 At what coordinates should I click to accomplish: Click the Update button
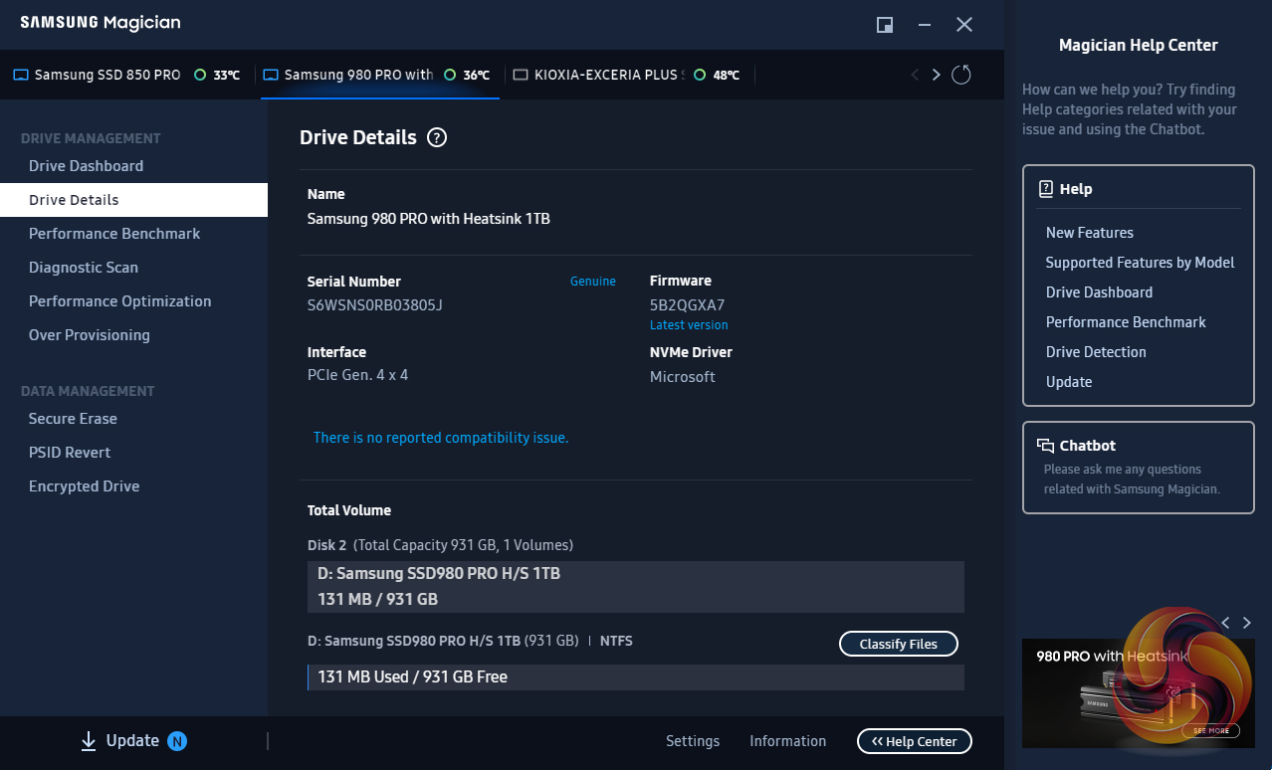tap(132, 741)
